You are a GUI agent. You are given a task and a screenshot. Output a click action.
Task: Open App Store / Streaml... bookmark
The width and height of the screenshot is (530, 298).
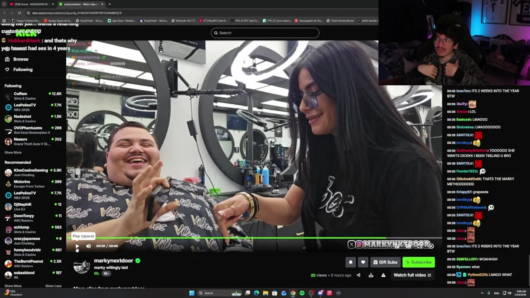coord(122,21)
